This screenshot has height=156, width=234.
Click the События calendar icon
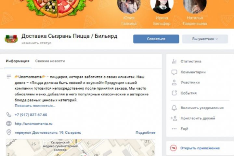[x=174, y=93]
